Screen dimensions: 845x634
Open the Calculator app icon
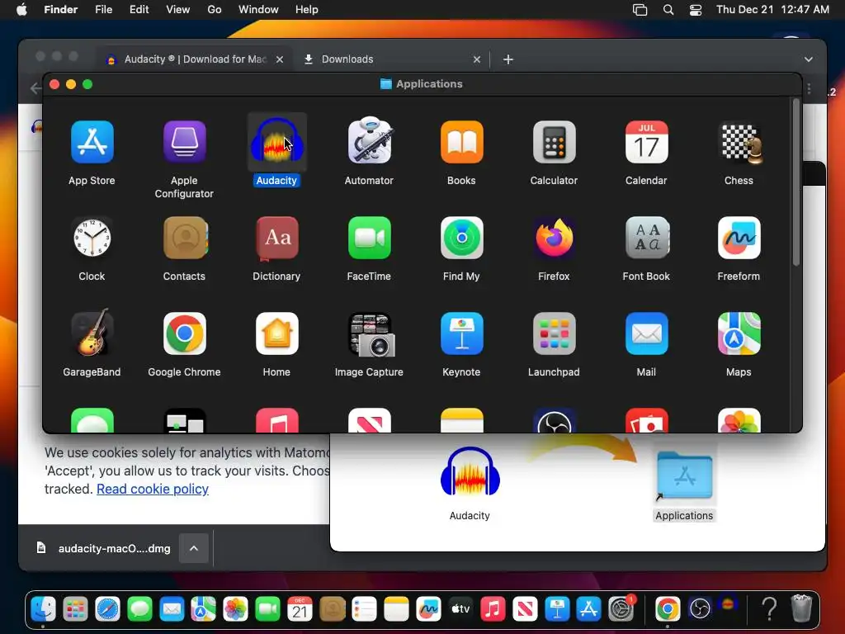pyautogui.click(x=554, y=142)
